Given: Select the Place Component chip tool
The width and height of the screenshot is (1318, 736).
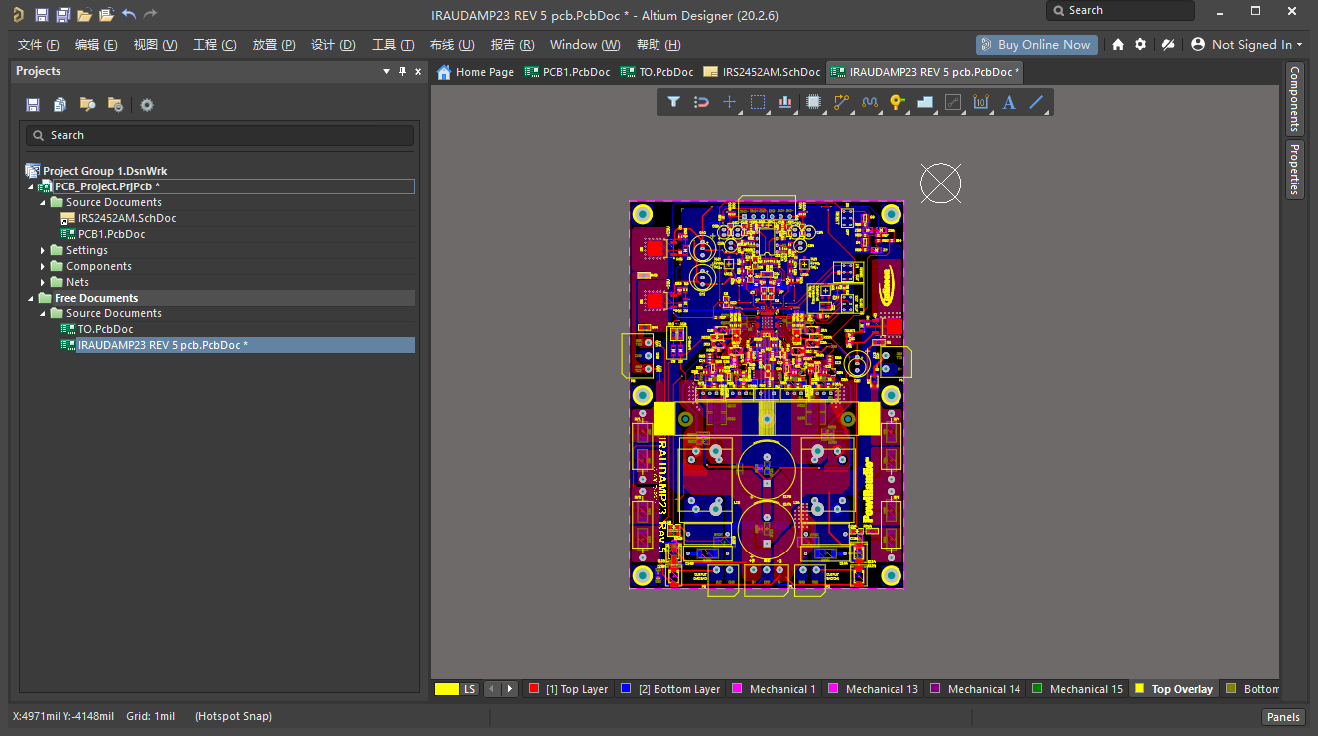Looking at the screenshot, I should tap(814, 102).
